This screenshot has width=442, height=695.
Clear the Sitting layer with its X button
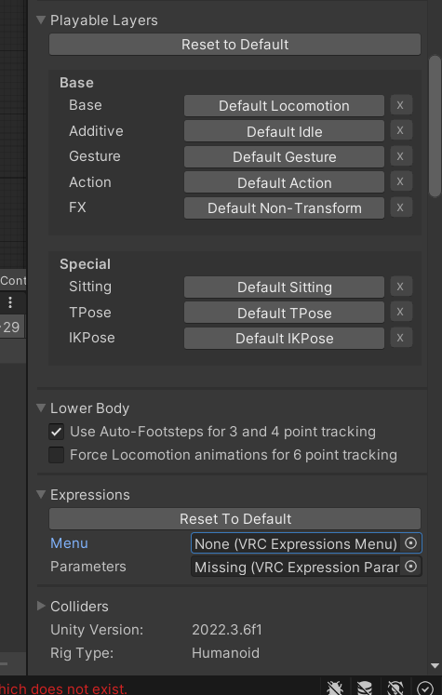(401, 287)
